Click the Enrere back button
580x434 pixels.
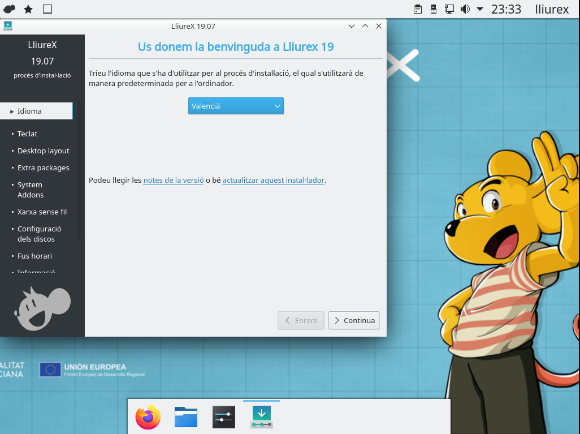[301, 320]
